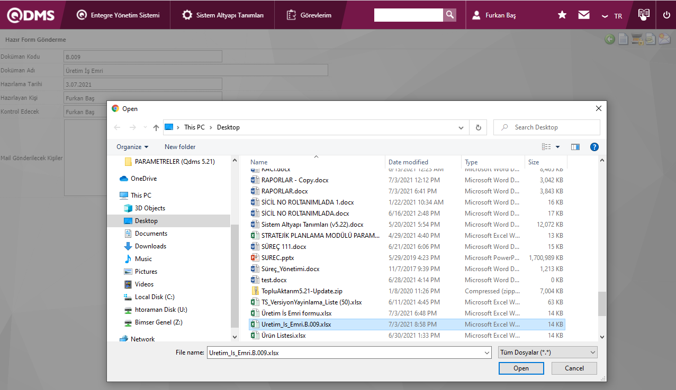This screenshot has height=390, width=676.
Task: Expand the TR language selector
Action: [612, 16]
